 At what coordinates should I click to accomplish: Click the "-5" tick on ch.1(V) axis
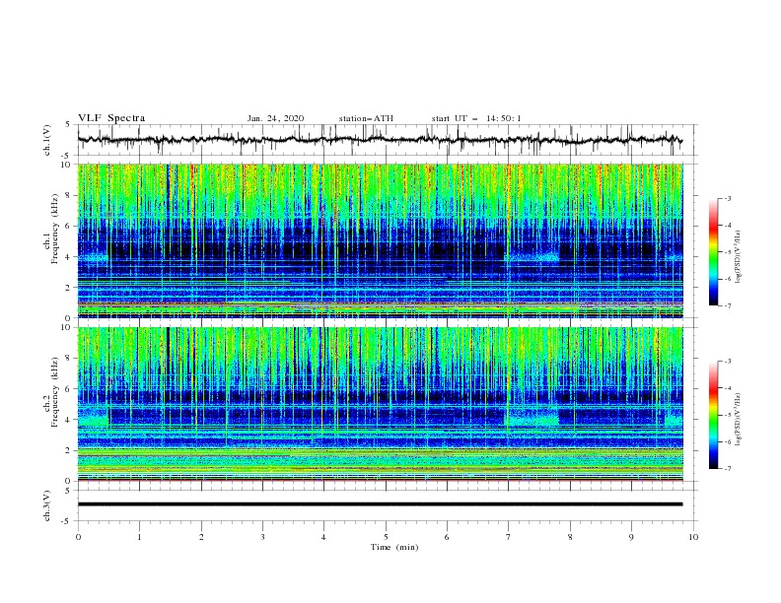point(67,156)
